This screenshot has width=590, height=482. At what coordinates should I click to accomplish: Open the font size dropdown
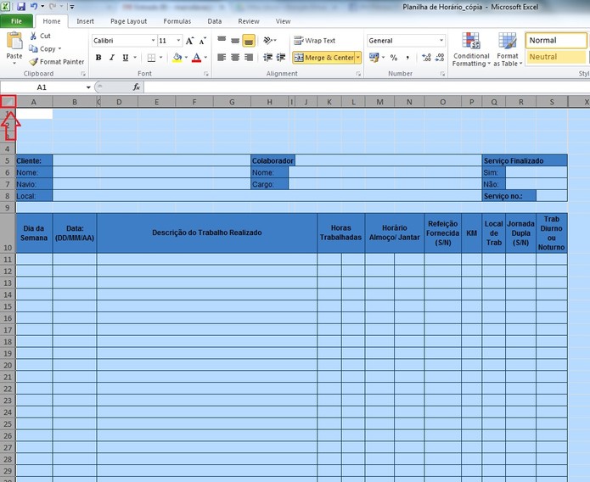click(x=179, y=40)
